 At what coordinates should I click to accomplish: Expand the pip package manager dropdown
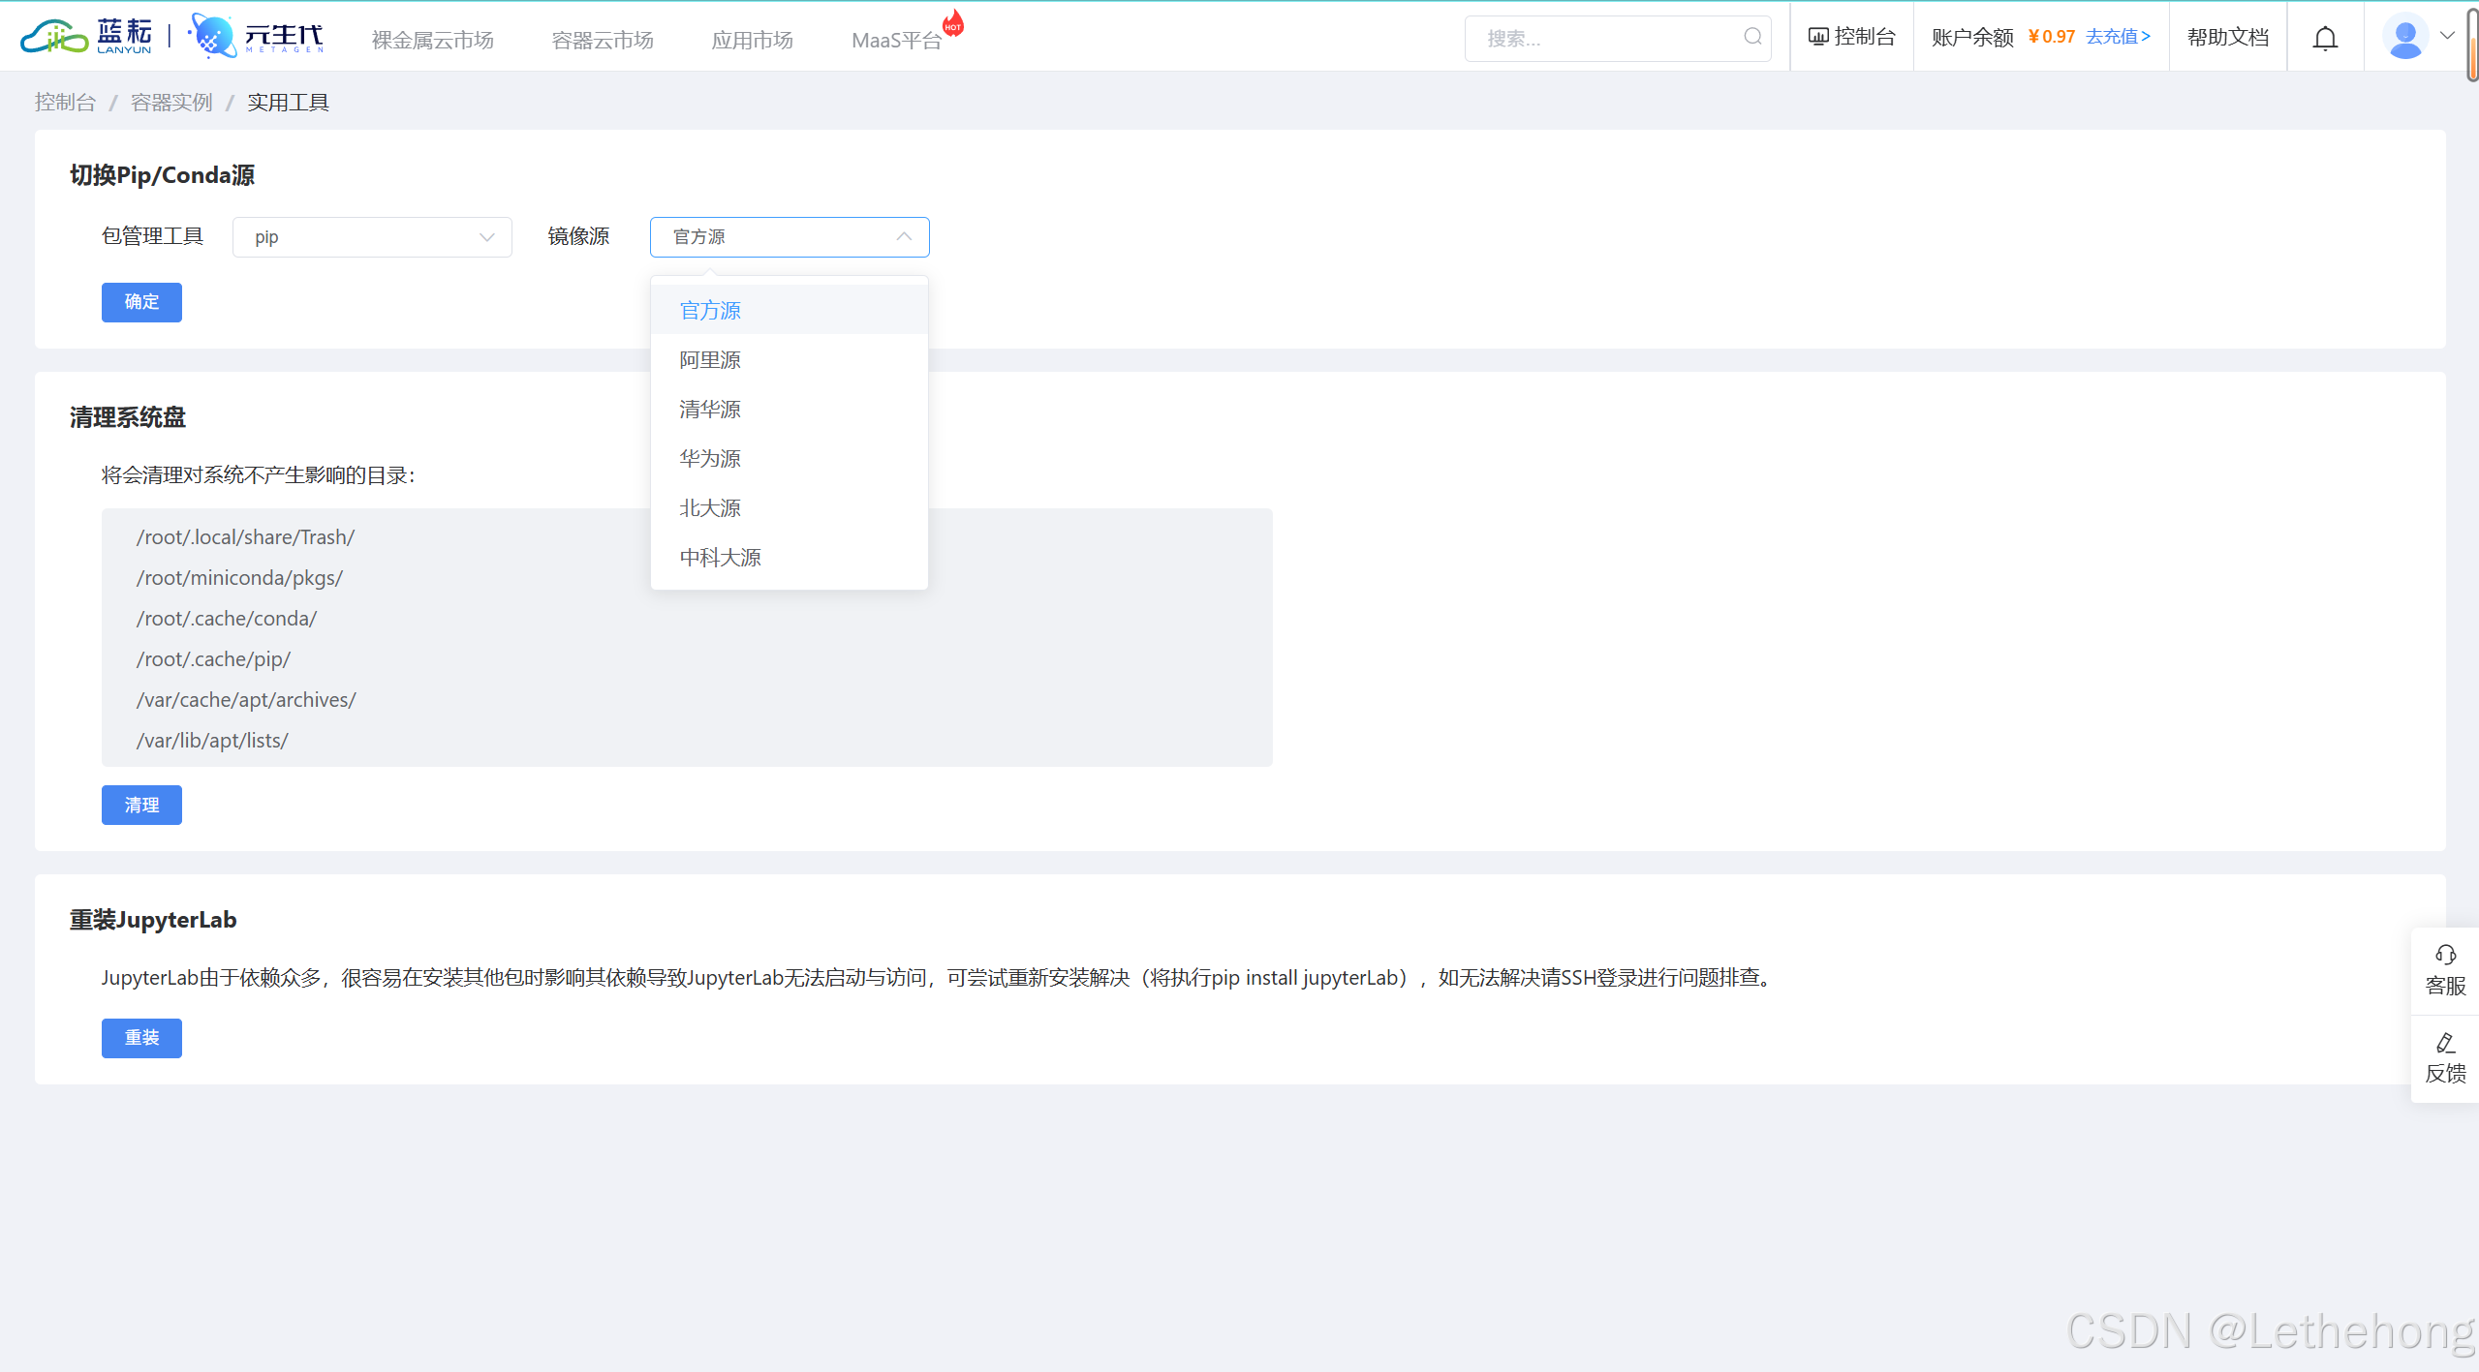pyautogui.click(x=372, y=237)
